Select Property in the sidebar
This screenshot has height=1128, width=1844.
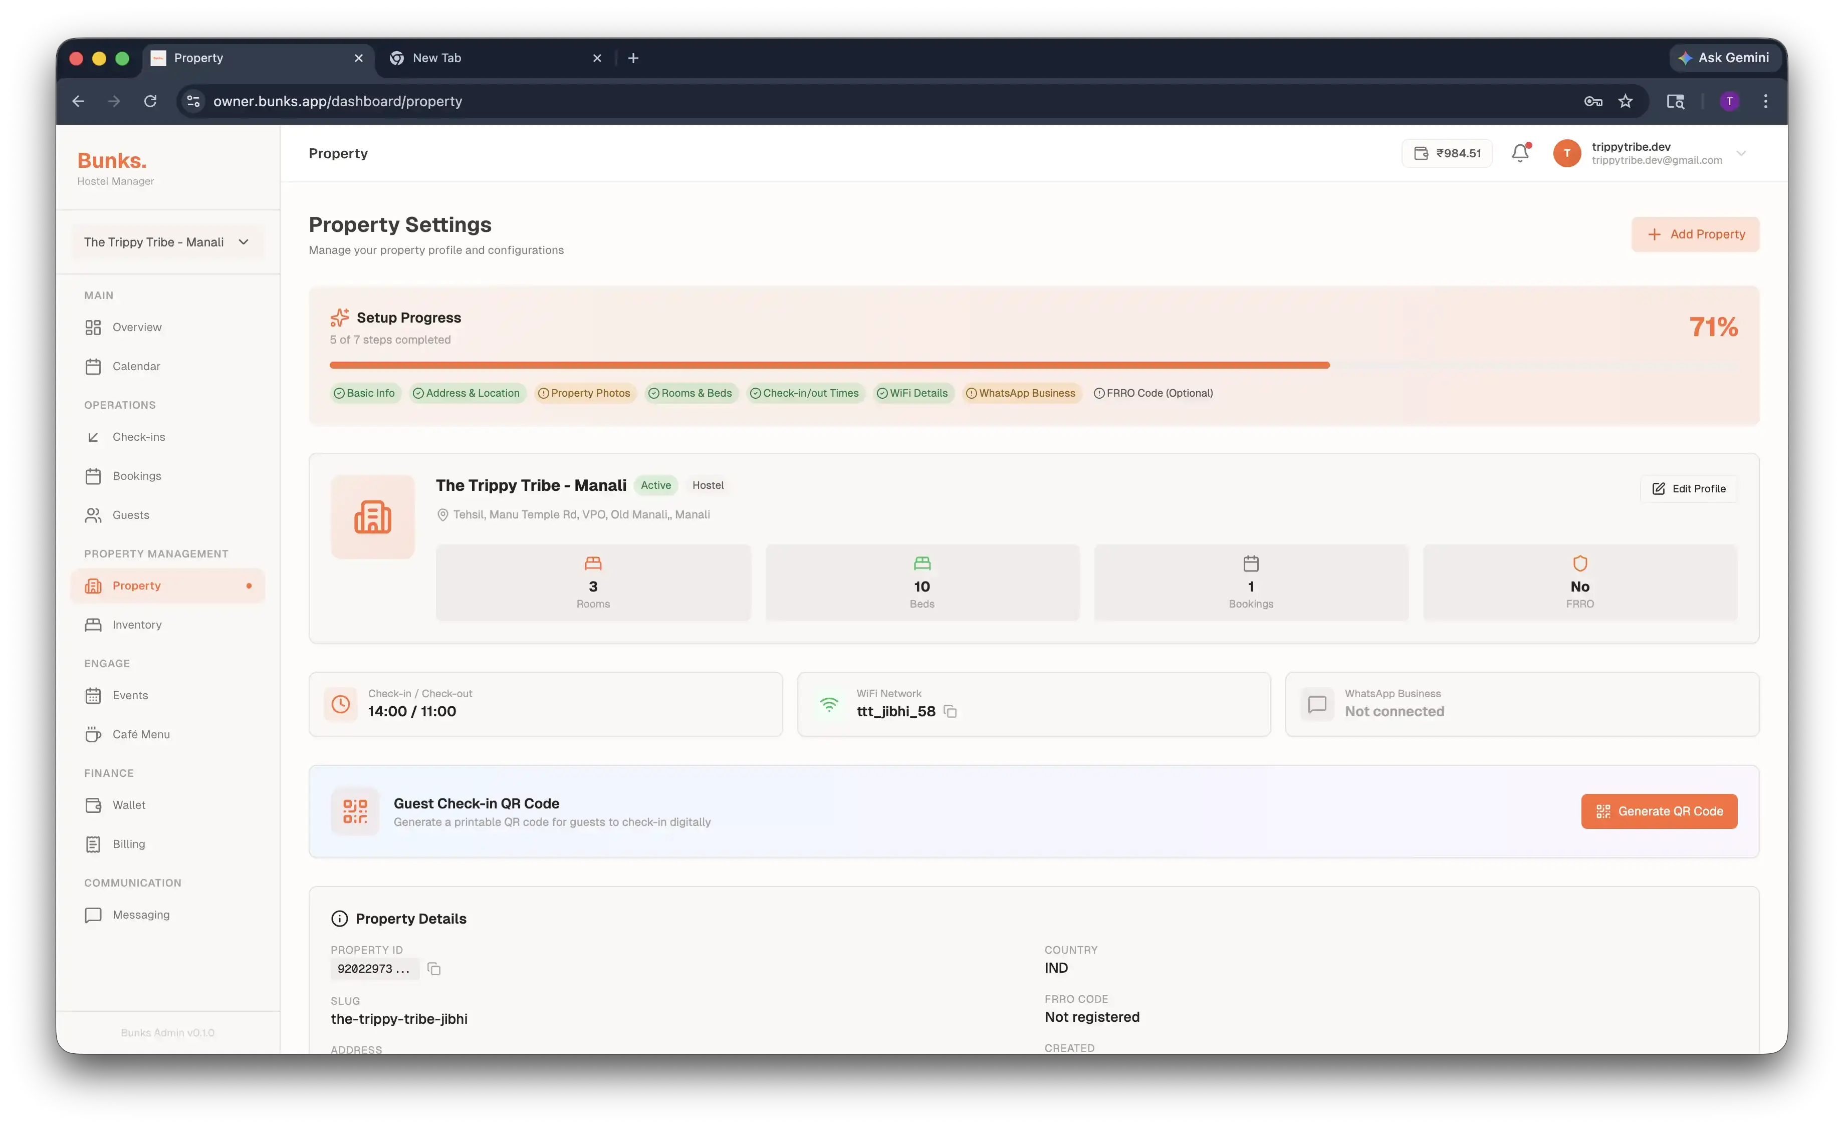[x=168, y=586]
